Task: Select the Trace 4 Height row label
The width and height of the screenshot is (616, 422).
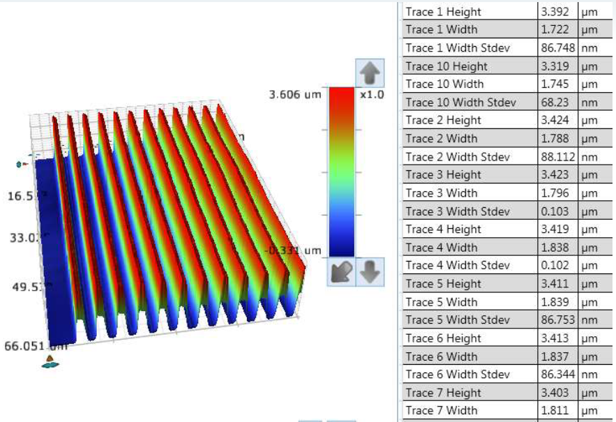Action: pyautogui.click(x=443, y=229)
